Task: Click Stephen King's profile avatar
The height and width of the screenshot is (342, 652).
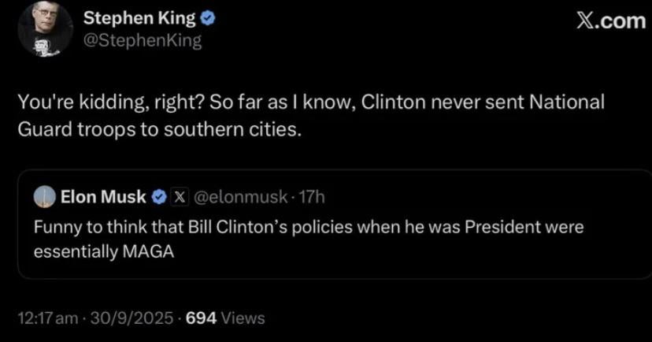Action: (46, 28)
